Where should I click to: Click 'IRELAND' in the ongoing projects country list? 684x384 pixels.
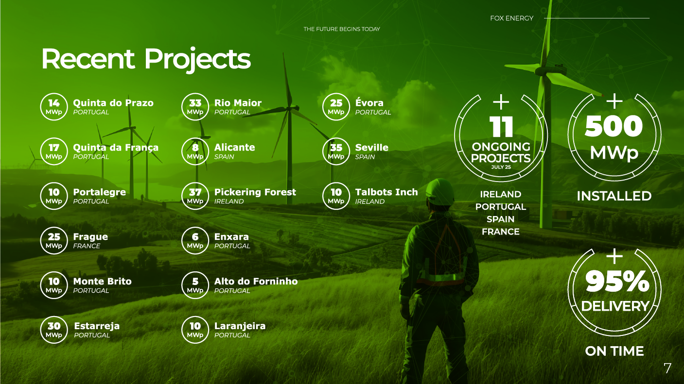pyautogui.click(x=501, y=194)
